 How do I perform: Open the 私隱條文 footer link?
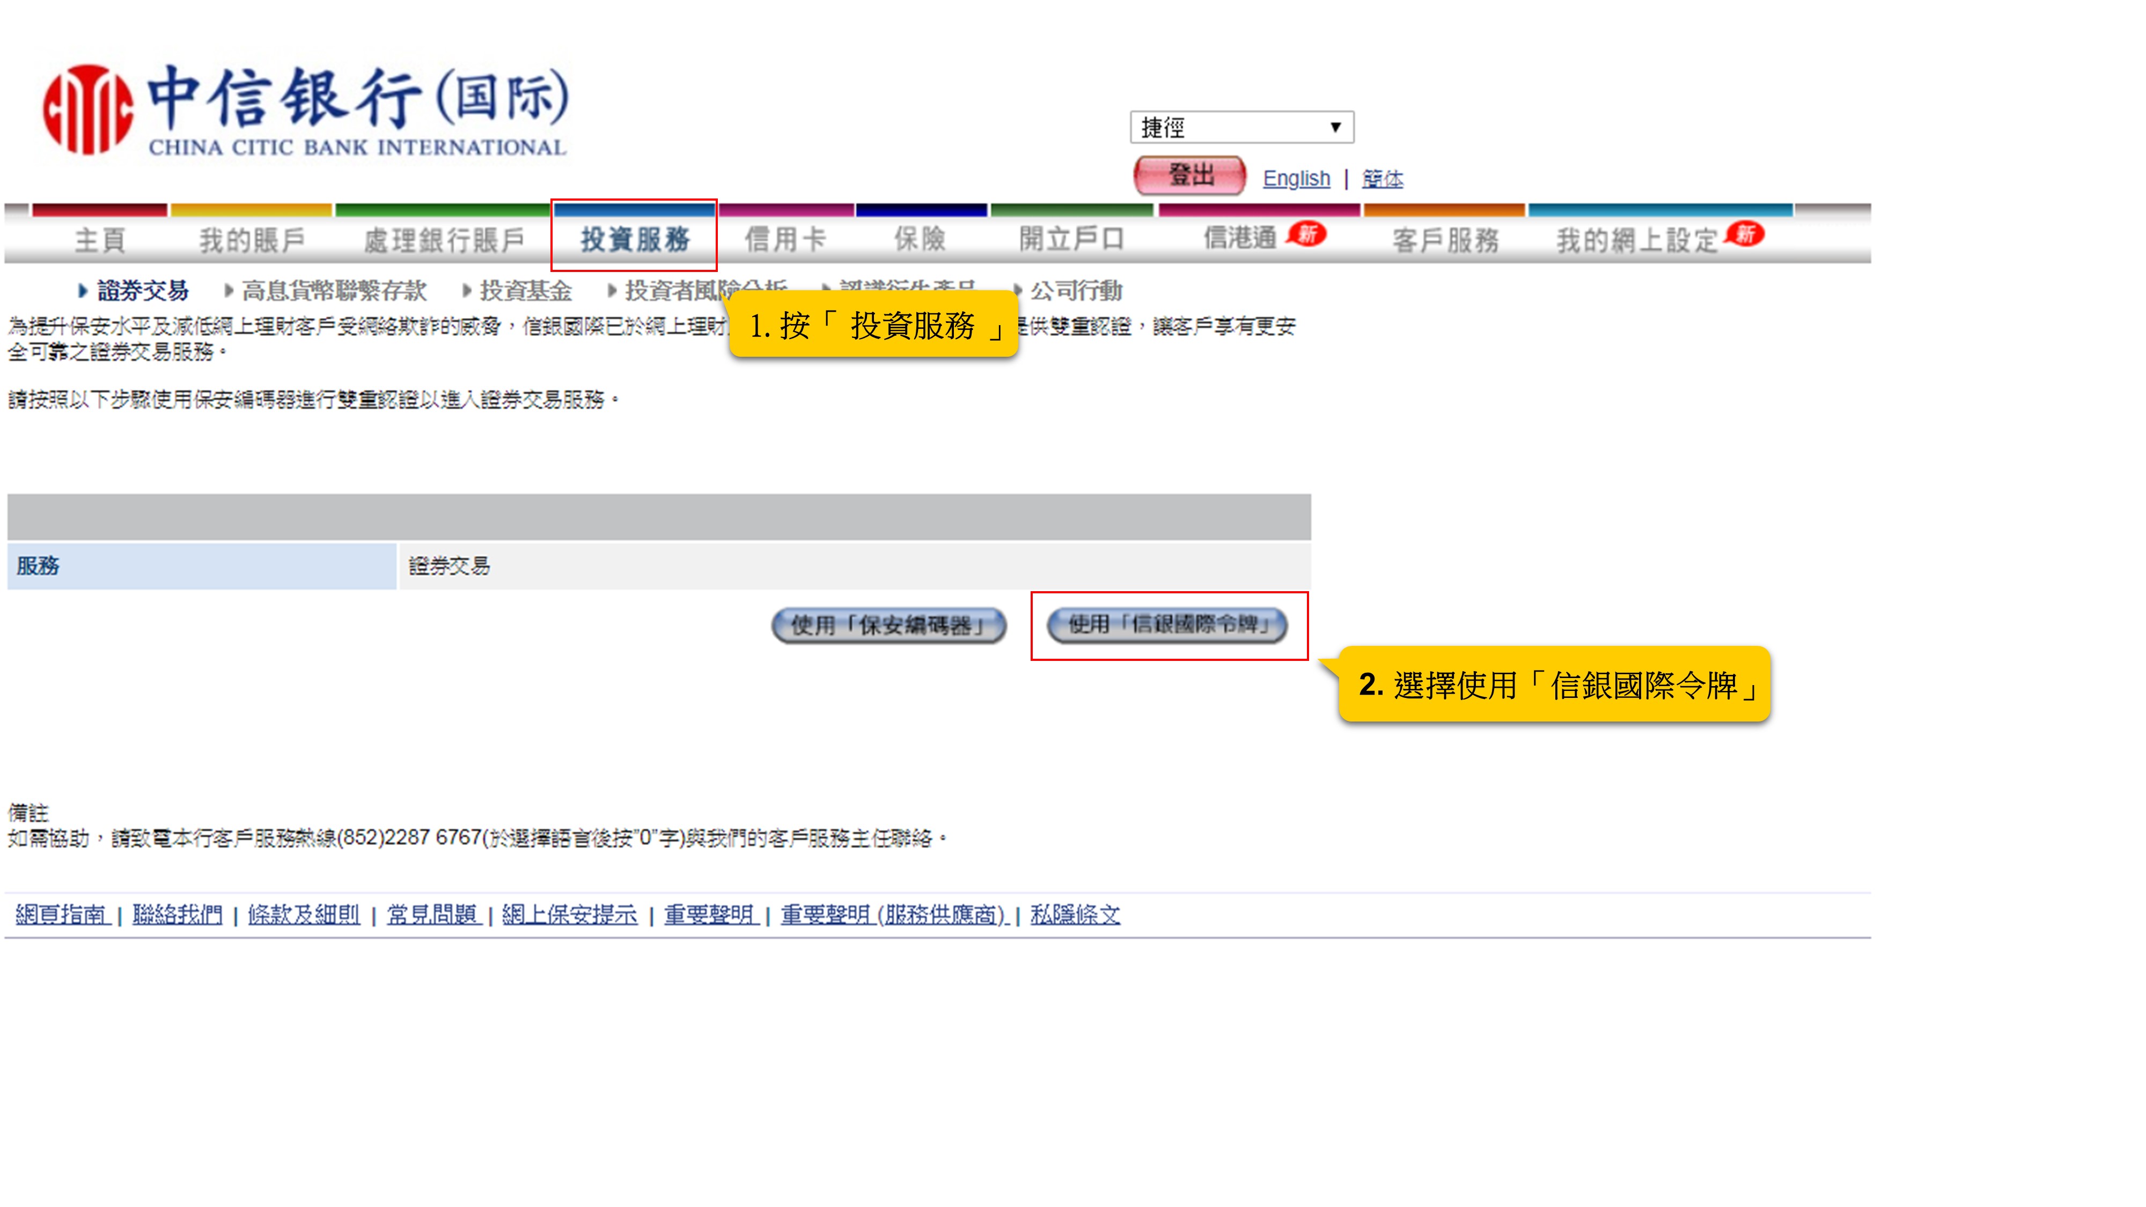click(x=1076, y=915)
